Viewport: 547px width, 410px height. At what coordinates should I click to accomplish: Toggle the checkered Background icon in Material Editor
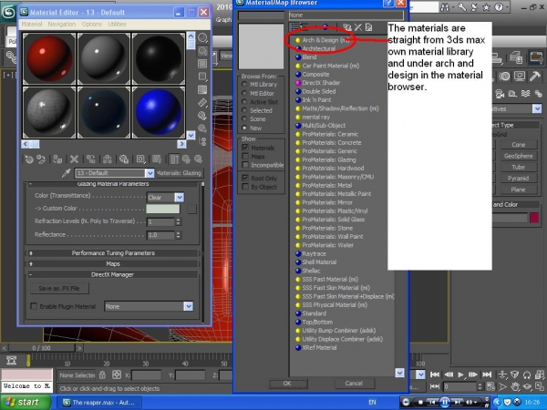202,64
